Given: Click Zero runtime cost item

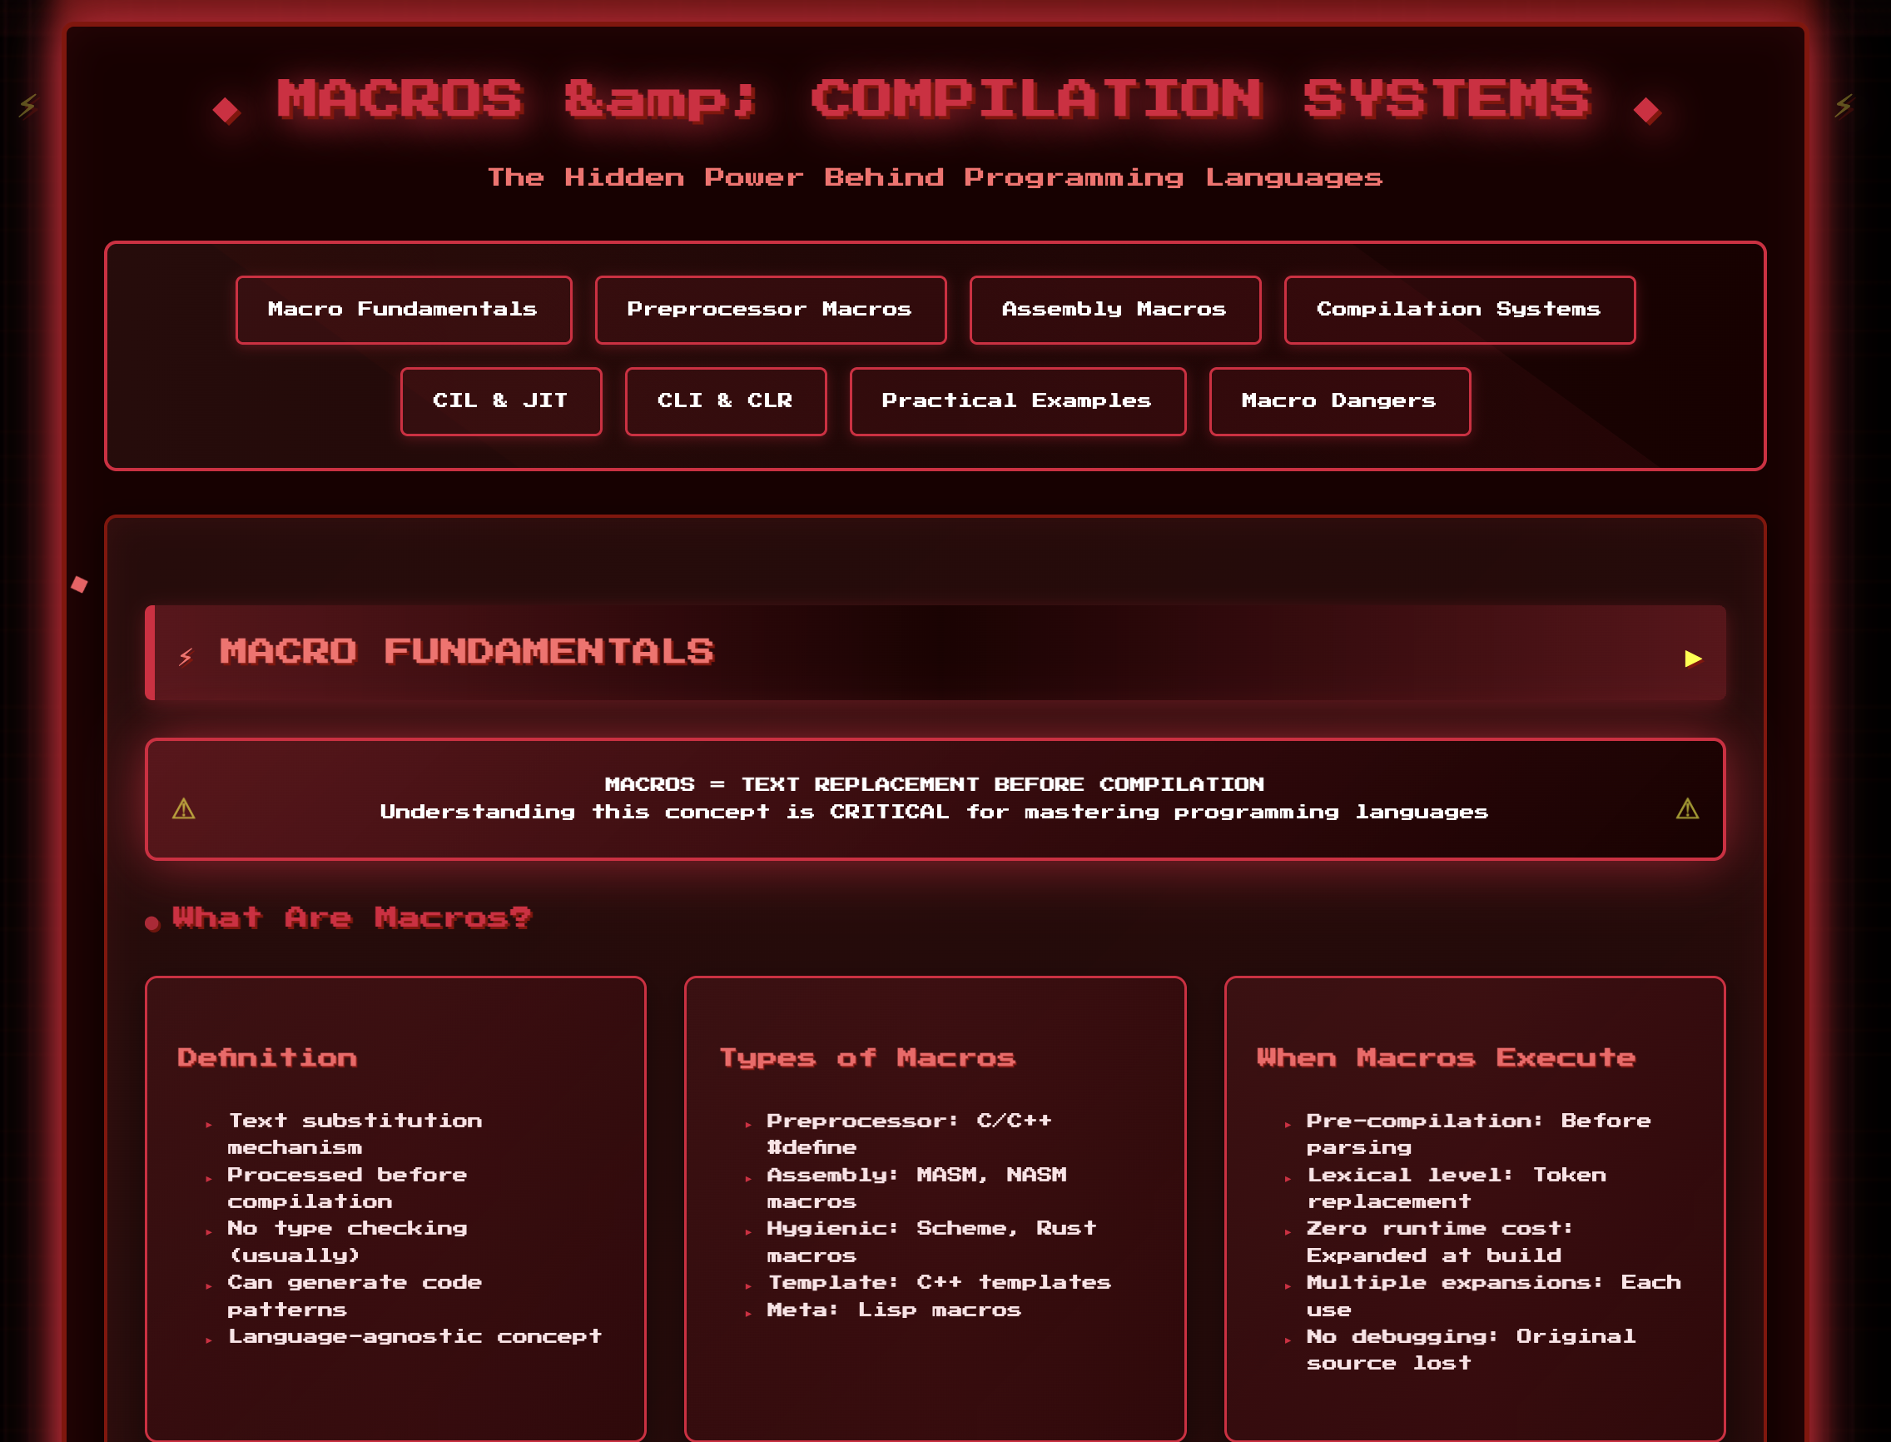Looking at the screenshot, I should (x=1441, y=1242).
